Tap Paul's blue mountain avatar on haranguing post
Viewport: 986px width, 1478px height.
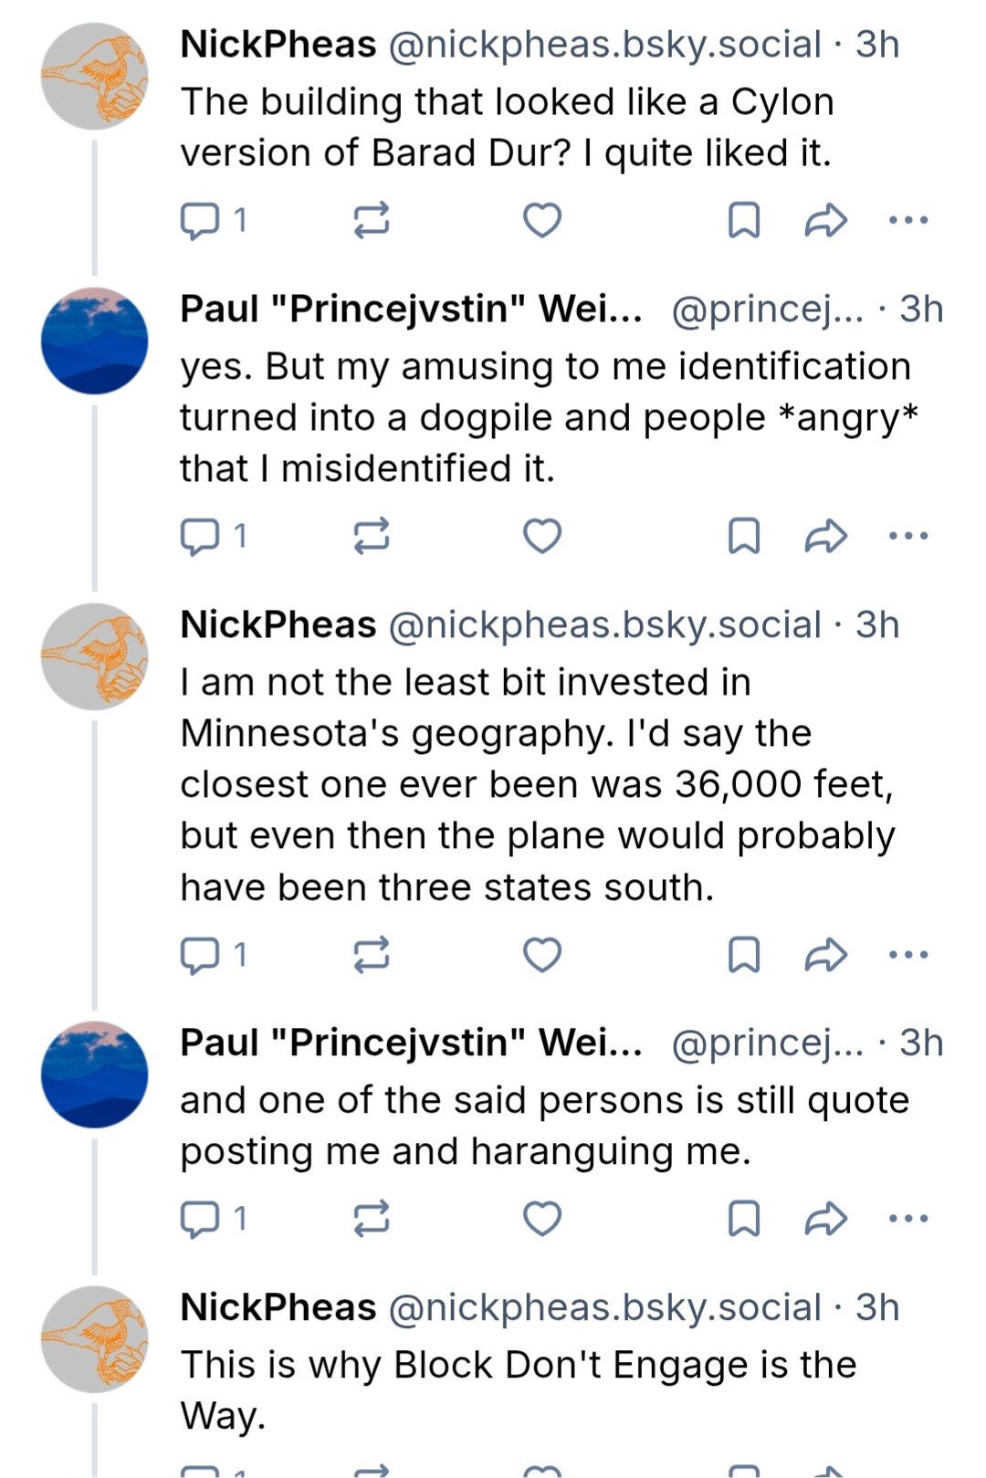coord(94,1074)
